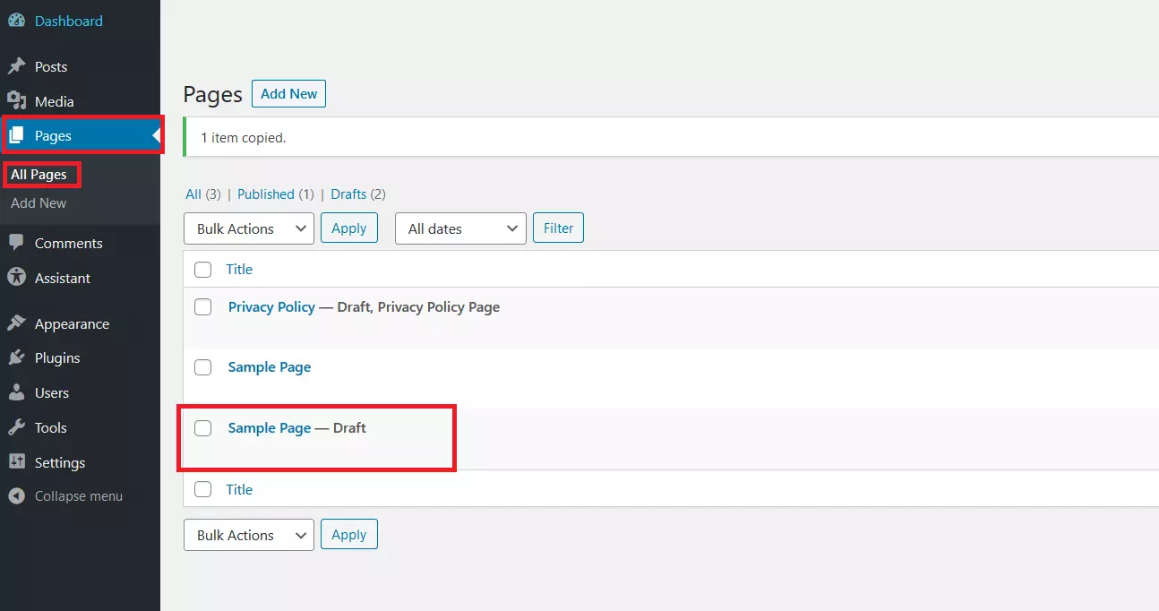Open the top Bulk Actions dropdown
Viewport: 1159px width, 611px height.
click(249, 228)
